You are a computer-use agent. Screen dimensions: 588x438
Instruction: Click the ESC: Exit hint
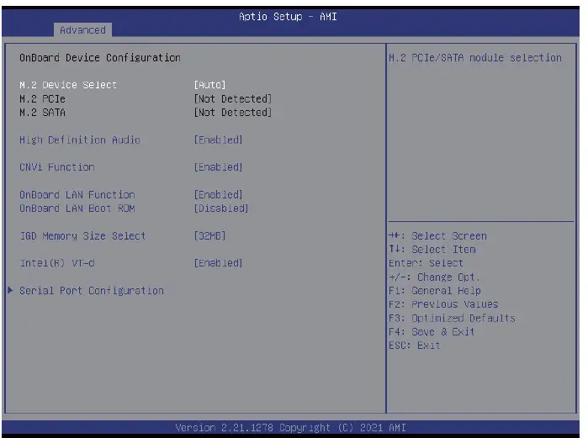click(415, 346)
